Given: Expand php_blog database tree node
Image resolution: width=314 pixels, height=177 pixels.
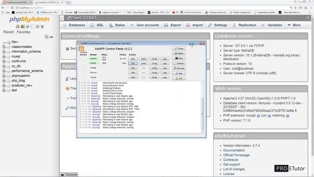Looking at the screenshot, I should click(4, 81).
